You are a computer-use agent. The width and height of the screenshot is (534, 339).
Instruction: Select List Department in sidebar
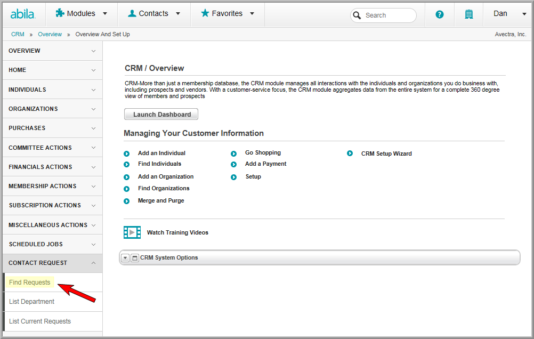coord(31,302)
